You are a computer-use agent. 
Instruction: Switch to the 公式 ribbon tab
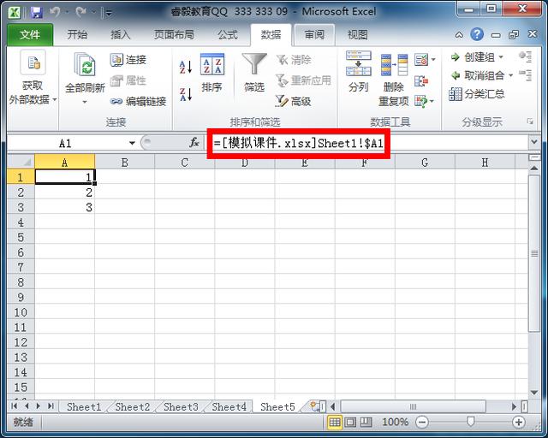228,34
